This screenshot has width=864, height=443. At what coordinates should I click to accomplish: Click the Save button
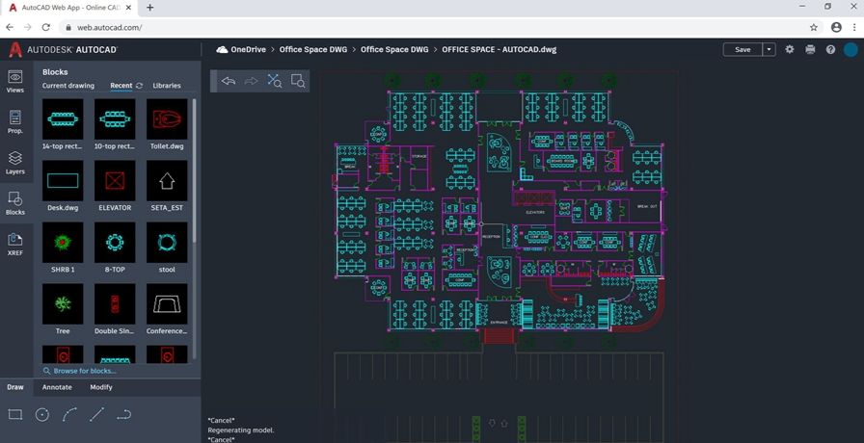pos(742,49)
